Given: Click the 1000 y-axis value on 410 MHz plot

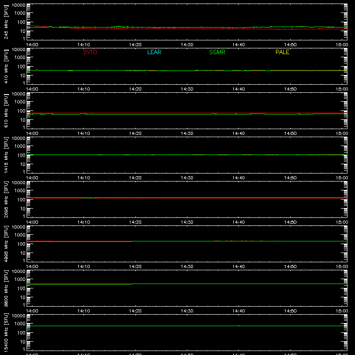Looking at the screenshot, I should point(20,58).
